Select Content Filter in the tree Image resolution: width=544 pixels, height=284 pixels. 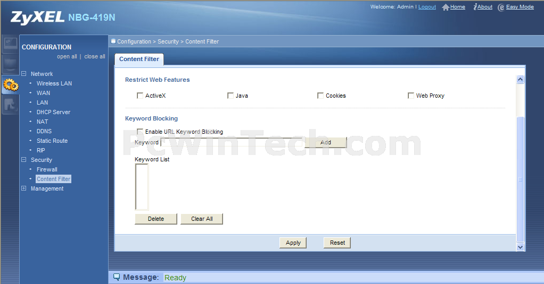coord(53,179)
